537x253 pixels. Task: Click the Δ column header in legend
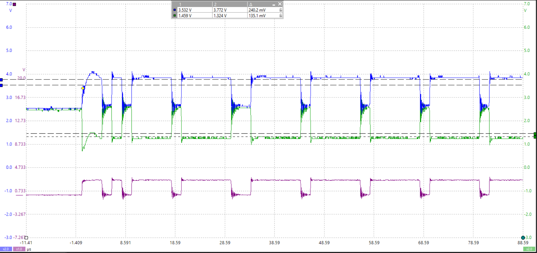251,4
